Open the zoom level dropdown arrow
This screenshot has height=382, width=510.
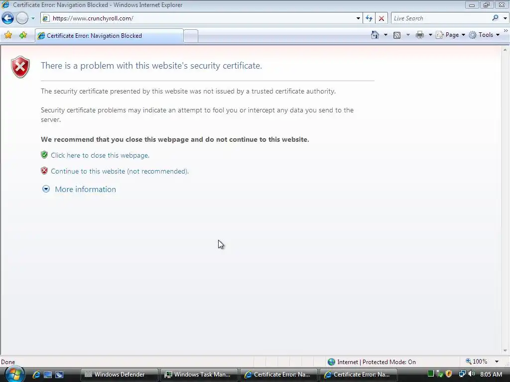[497, 362]
